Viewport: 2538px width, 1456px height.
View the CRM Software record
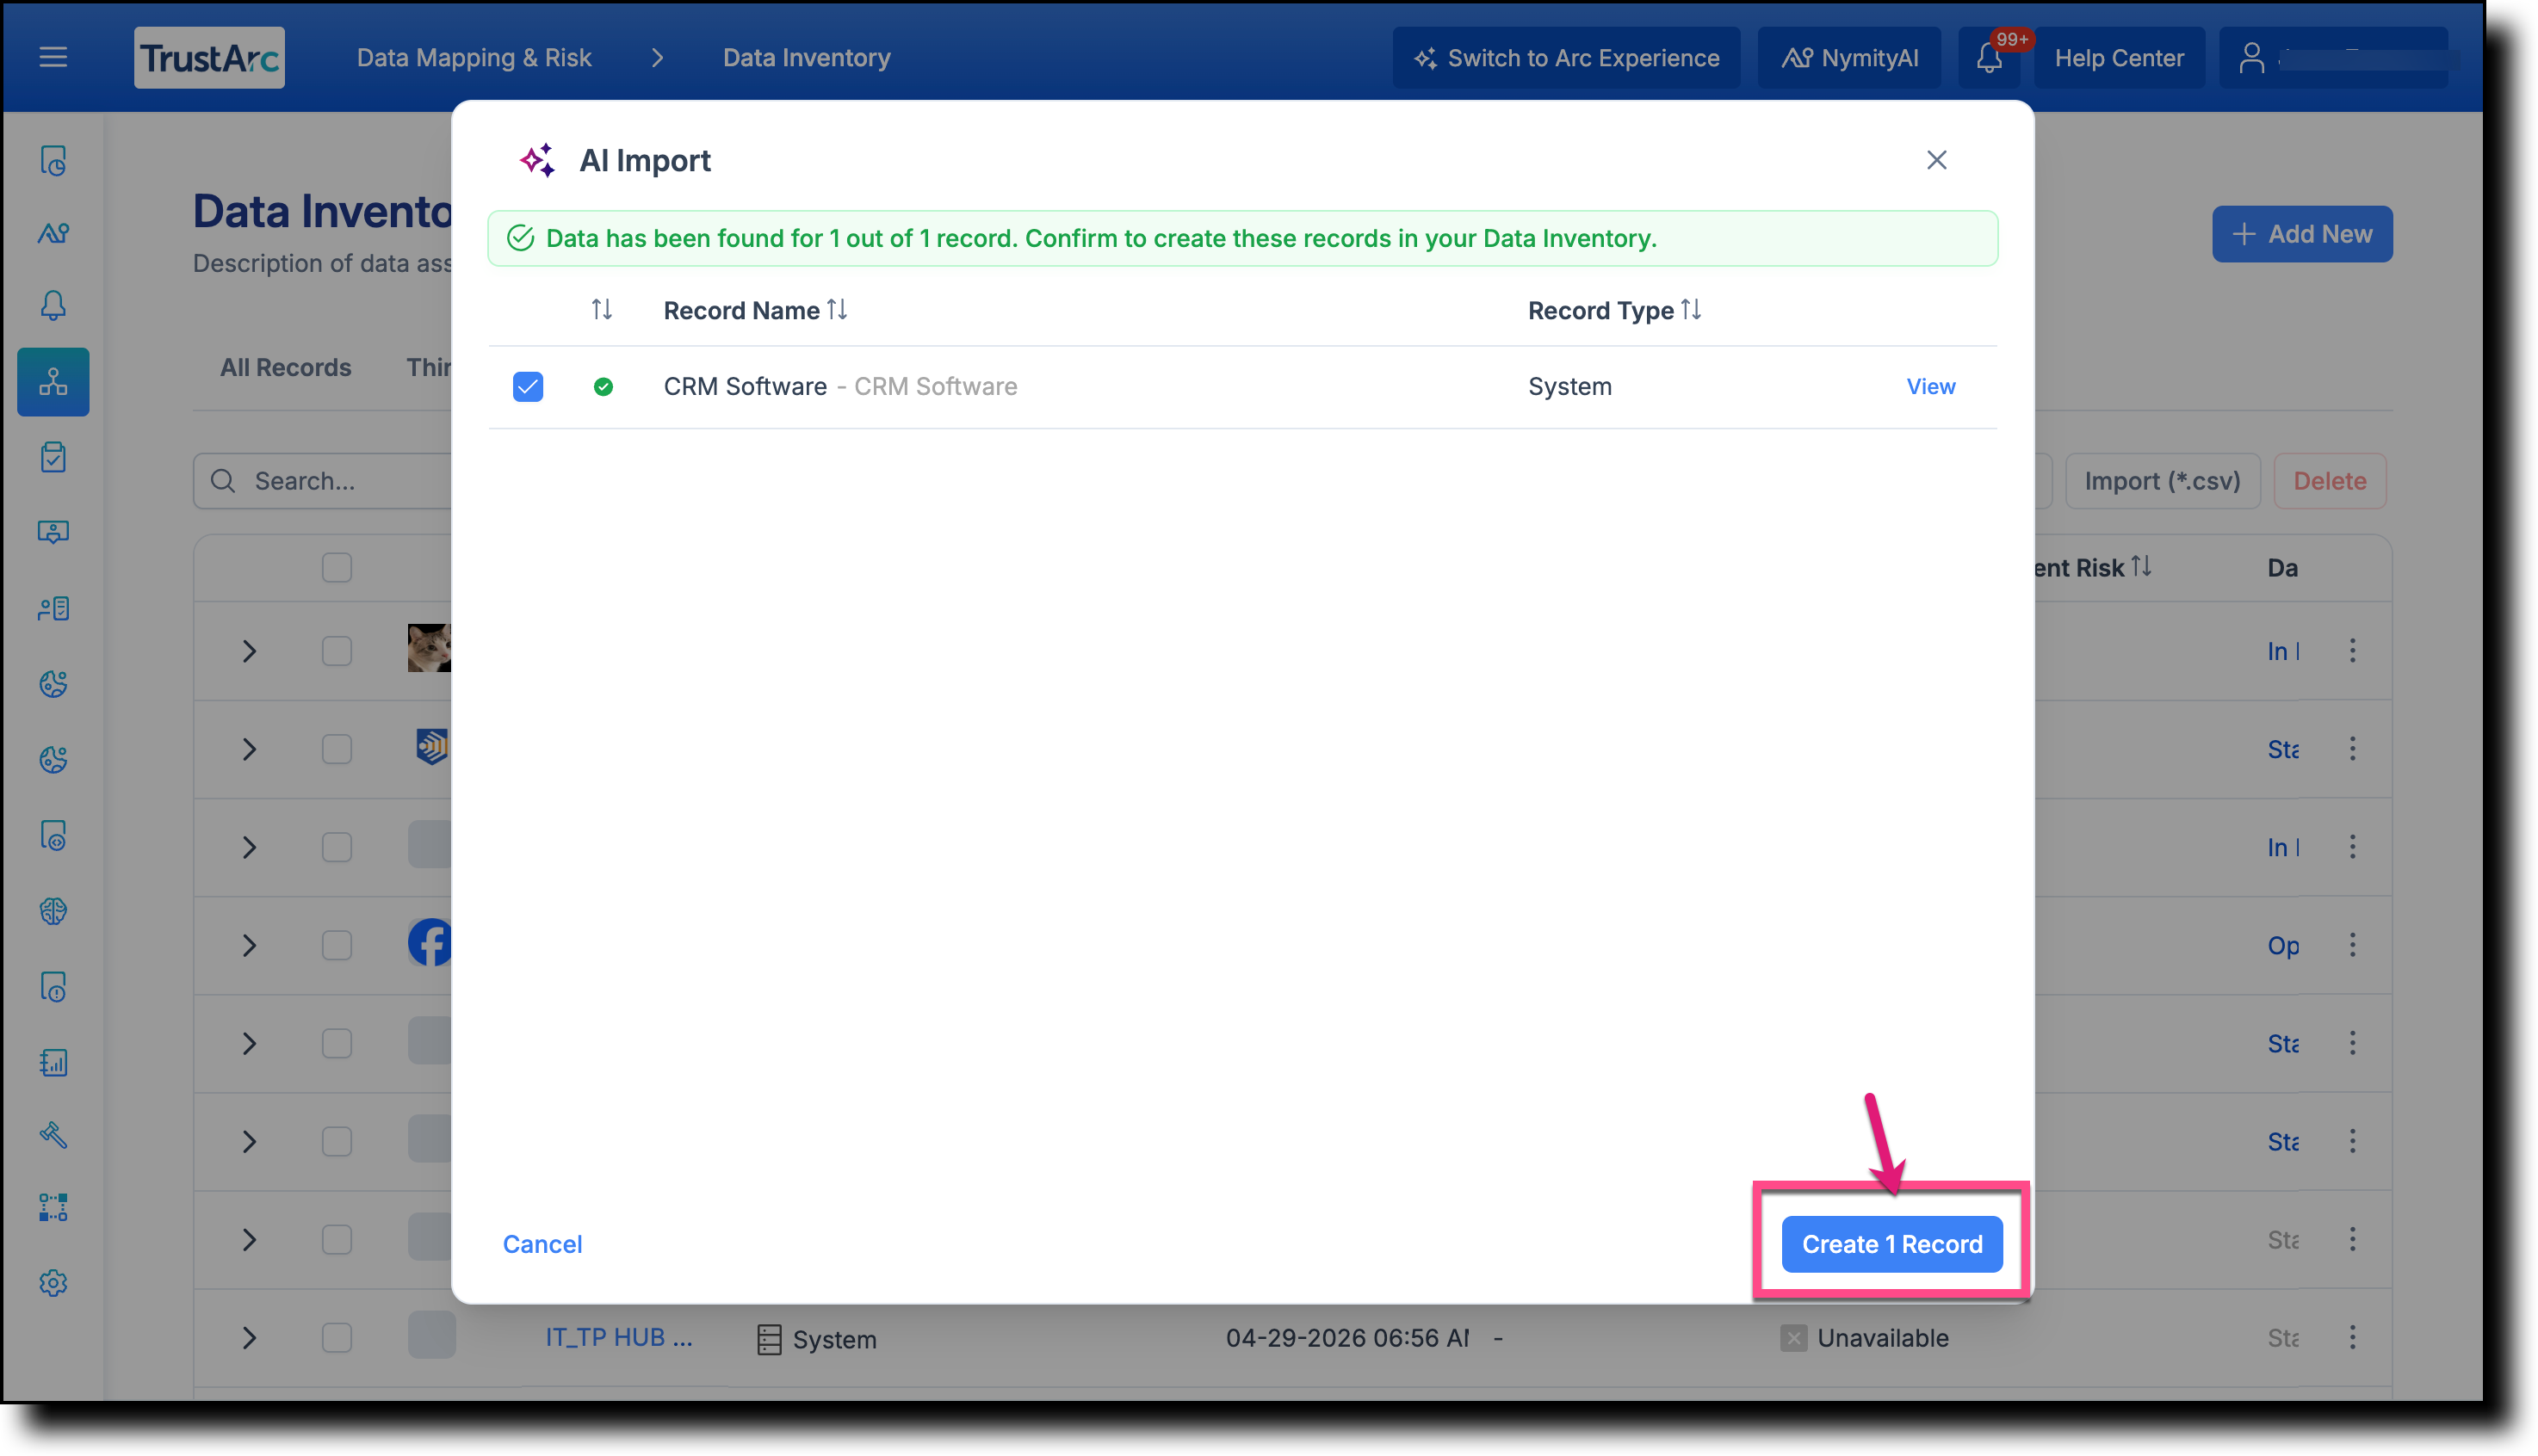click(x=1931, y=387)
